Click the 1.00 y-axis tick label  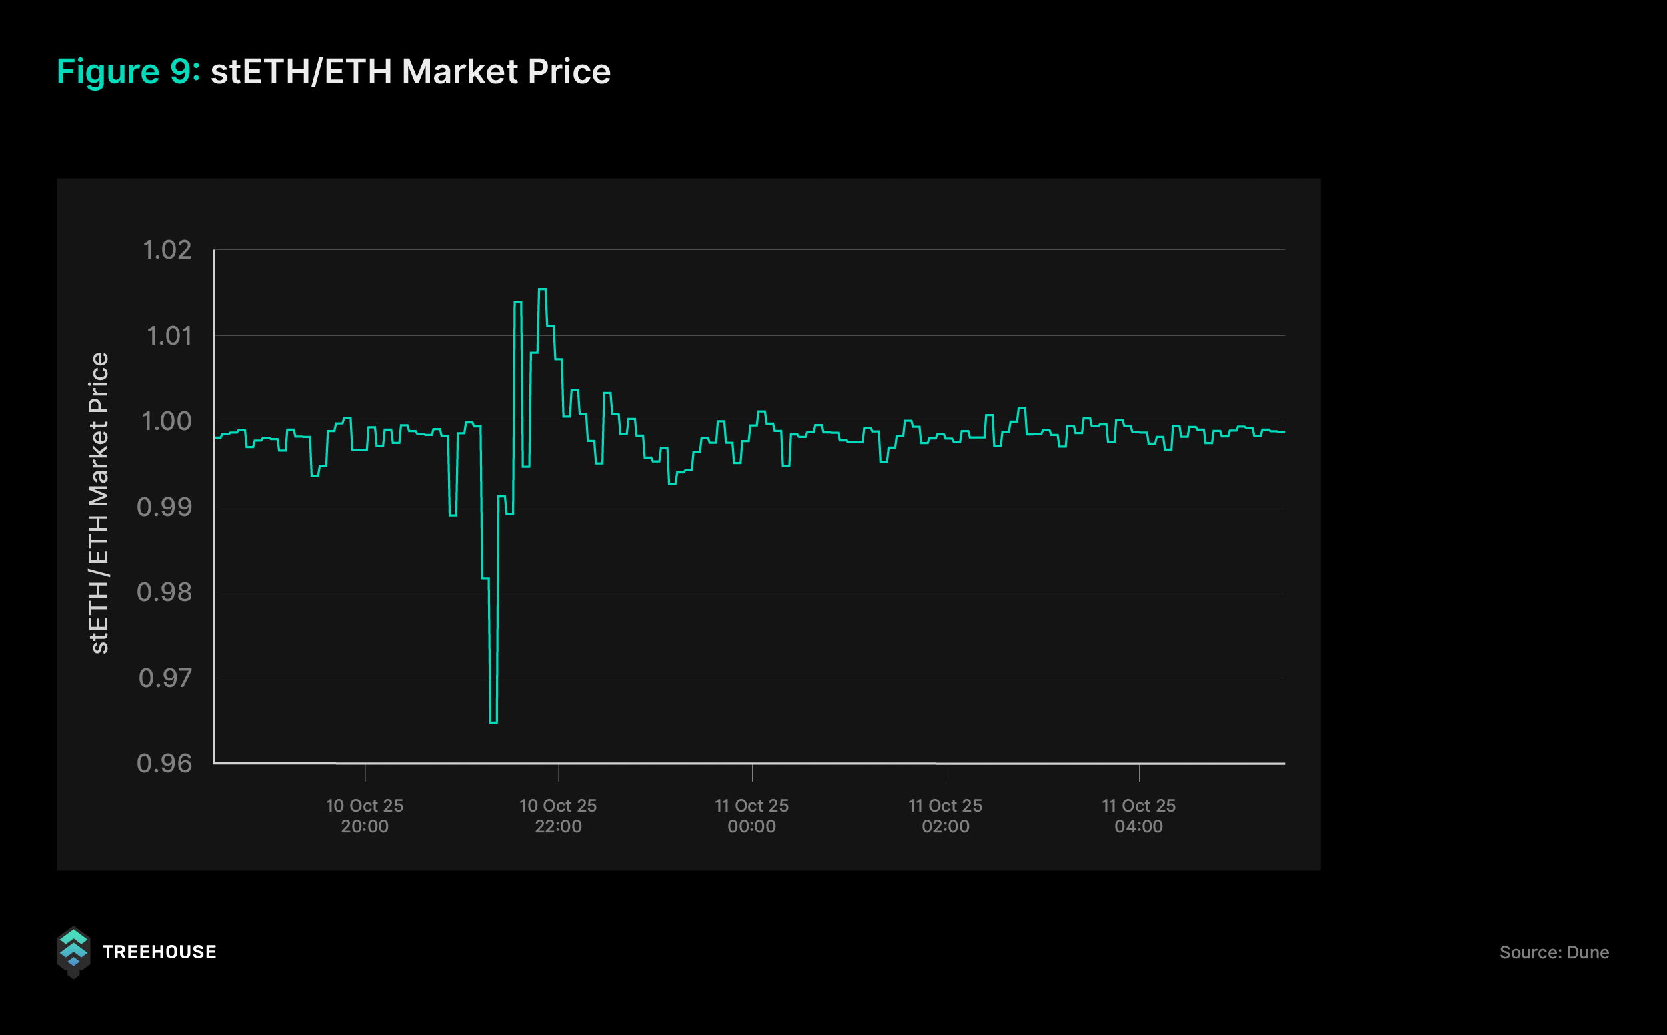[x=167, y=422]
